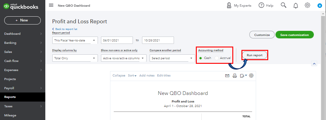Open the top-bar settings gear

point(307,5)
